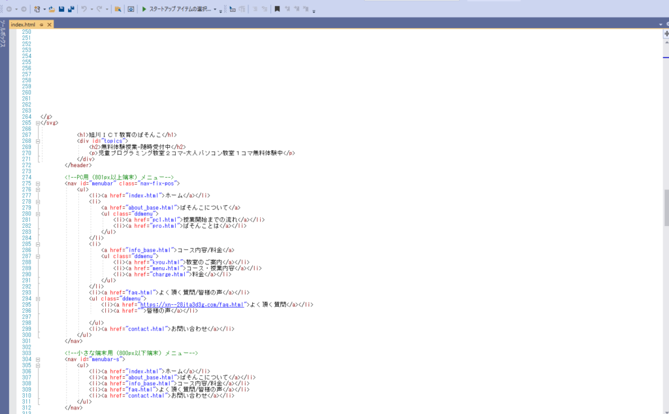Close the index.html tab
This screenshot has width=669, height=414.
point(49,24)
